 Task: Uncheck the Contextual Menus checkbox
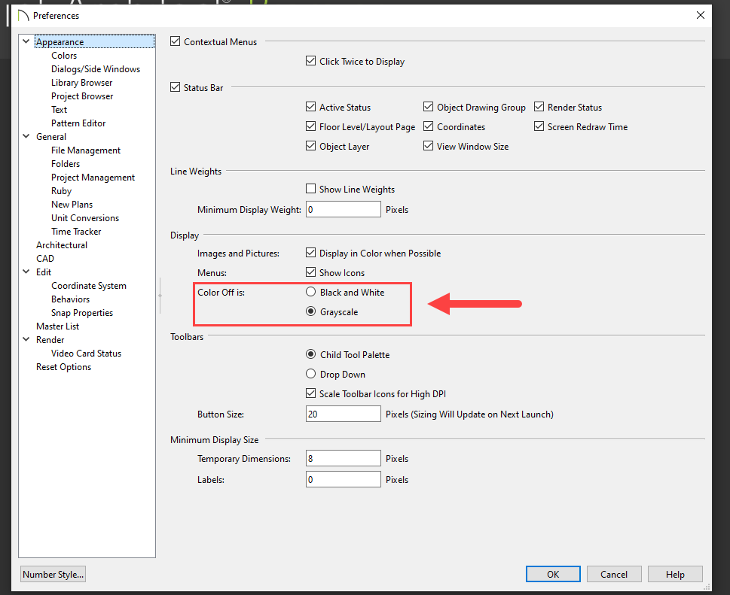pyautogui.click(x=176, y=42)
